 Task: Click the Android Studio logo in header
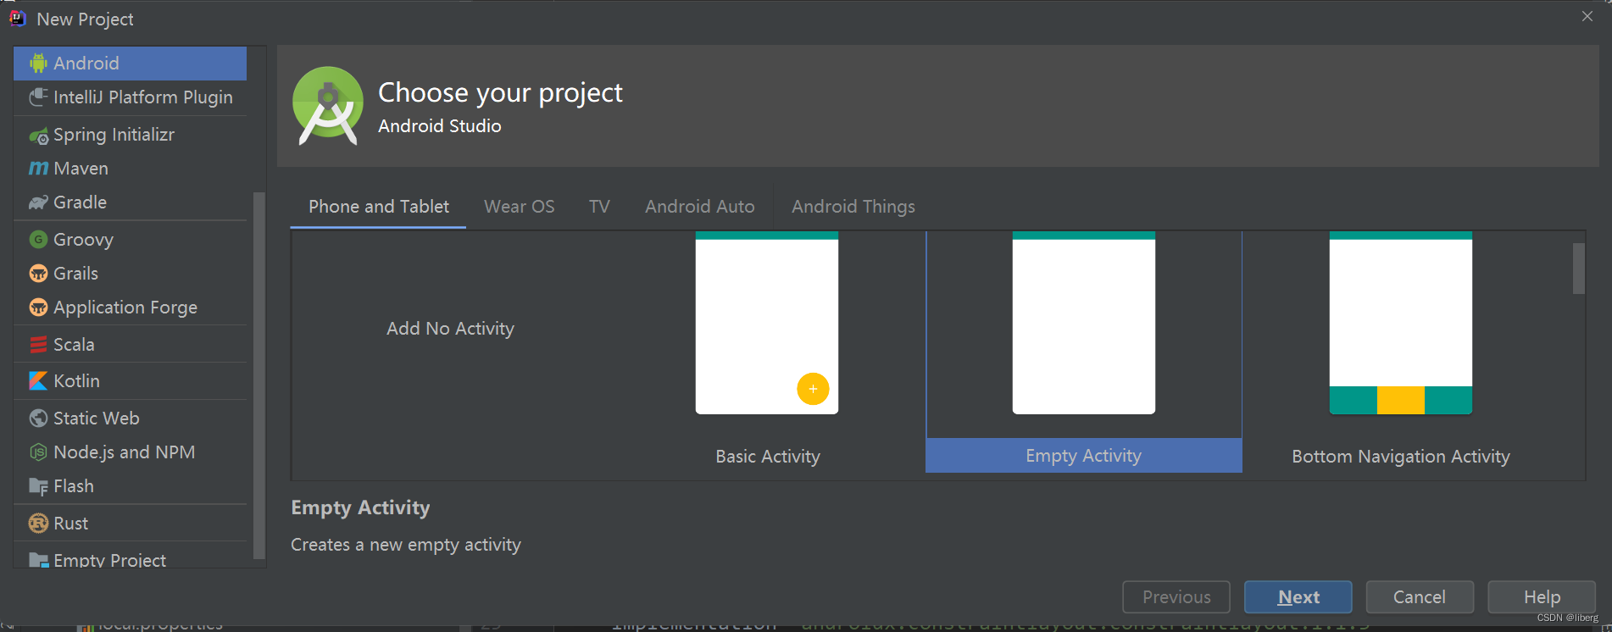pyautogui.click(x=328, y=106)
